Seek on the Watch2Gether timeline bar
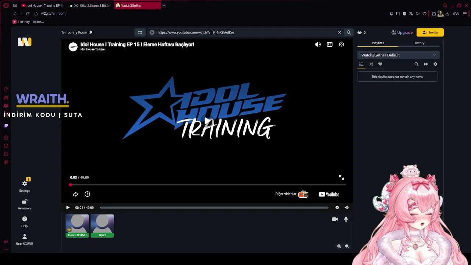 click(x=214, y=208)
